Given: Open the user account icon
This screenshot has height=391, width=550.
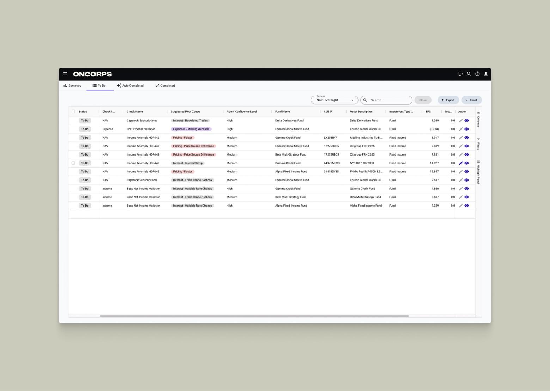Looking at the screenshot, I should pyautogui.click(x=486, y=74).
